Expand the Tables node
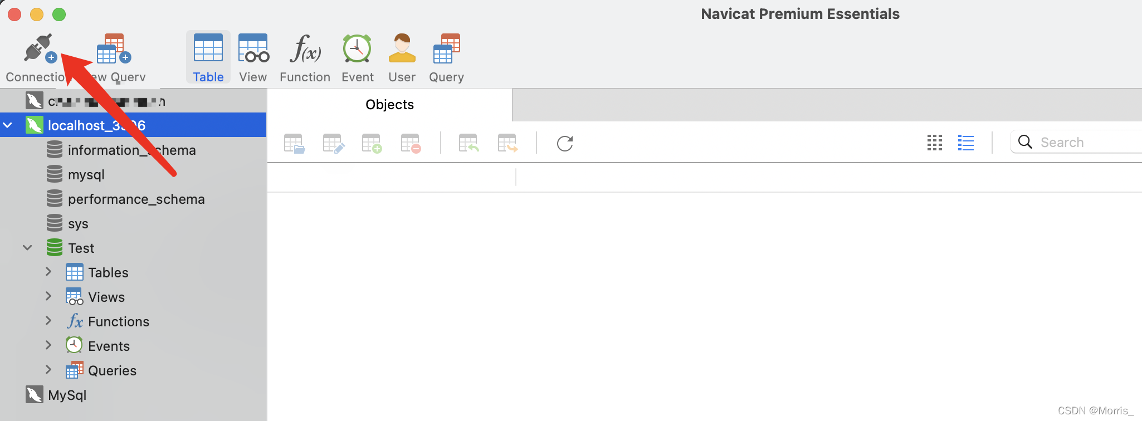The image size is (1142, 421). tap(48, 272)
